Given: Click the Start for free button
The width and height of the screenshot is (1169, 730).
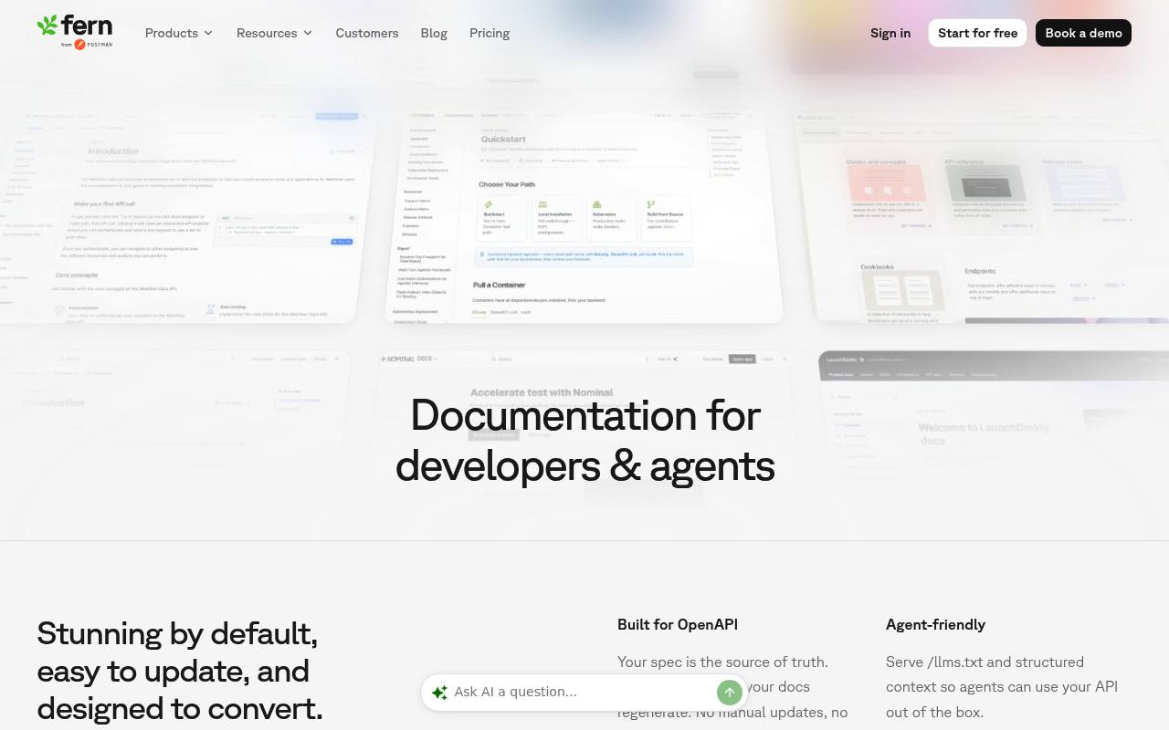Looking at the screenshot, I should (x=977, y=33).
